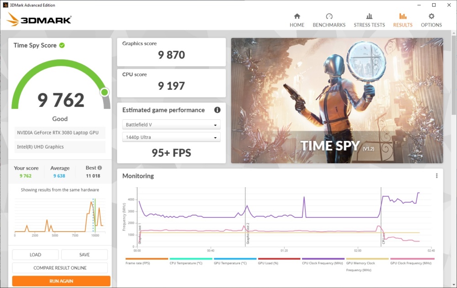Click the vertical scrollbar thumb
This screenshot has width=457, height=288.
click(x=454, y=75)
